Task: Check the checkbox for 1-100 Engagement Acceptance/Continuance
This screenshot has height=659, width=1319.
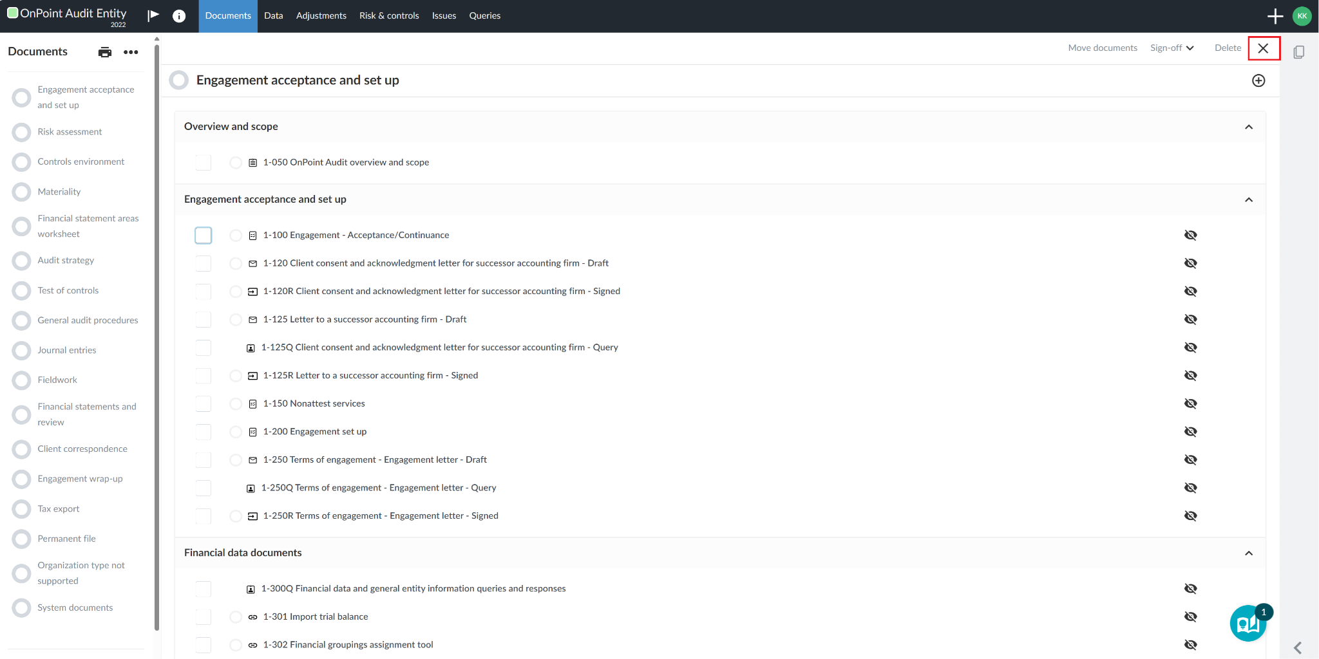Action: (203, 235)
